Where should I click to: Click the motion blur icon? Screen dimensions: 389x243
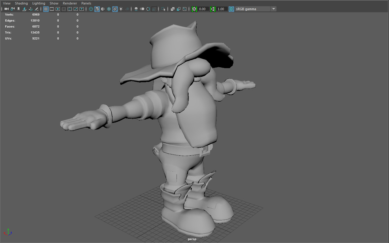[142, 9]
